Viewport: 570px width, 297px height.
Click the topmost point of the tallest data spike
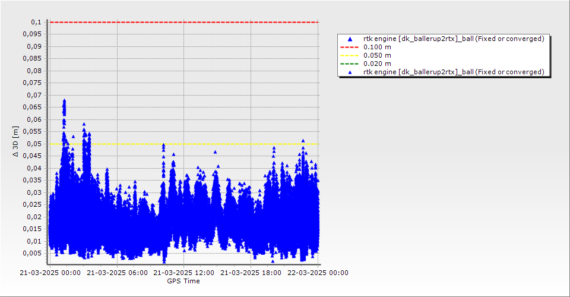(x=64, y=100)
